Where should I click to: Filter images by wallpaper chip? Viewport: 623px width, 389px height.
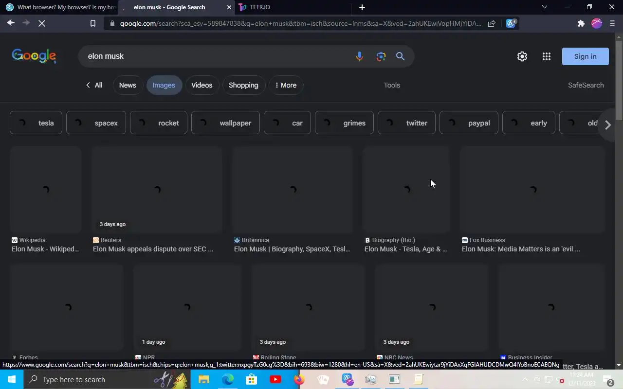[x=225, y=123]
